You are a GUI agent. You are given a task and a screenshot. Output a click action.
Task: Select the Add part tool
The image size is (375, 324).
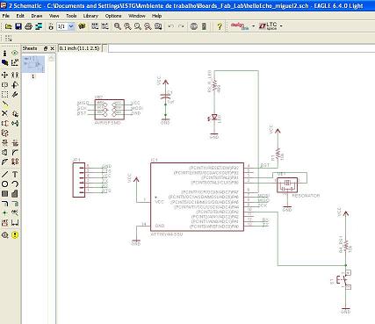tap(15, 113)
